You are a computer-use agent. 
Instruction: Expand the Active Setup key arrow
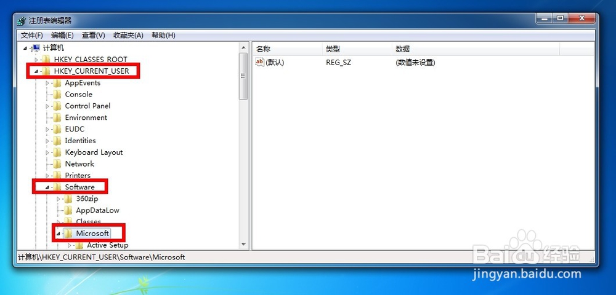[x=70, y=245]
